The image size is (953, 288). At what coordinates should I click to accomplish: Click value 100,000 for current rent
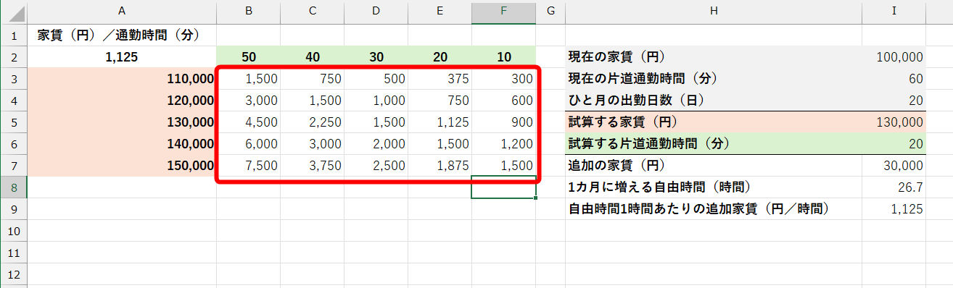coord(894,56)
